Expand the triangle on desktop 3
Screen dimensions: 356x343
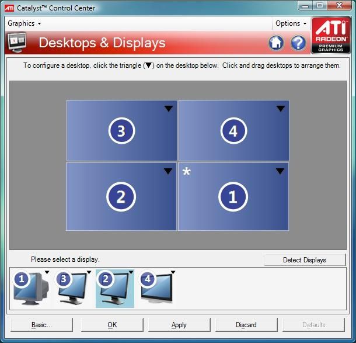[x=169, y=109]
